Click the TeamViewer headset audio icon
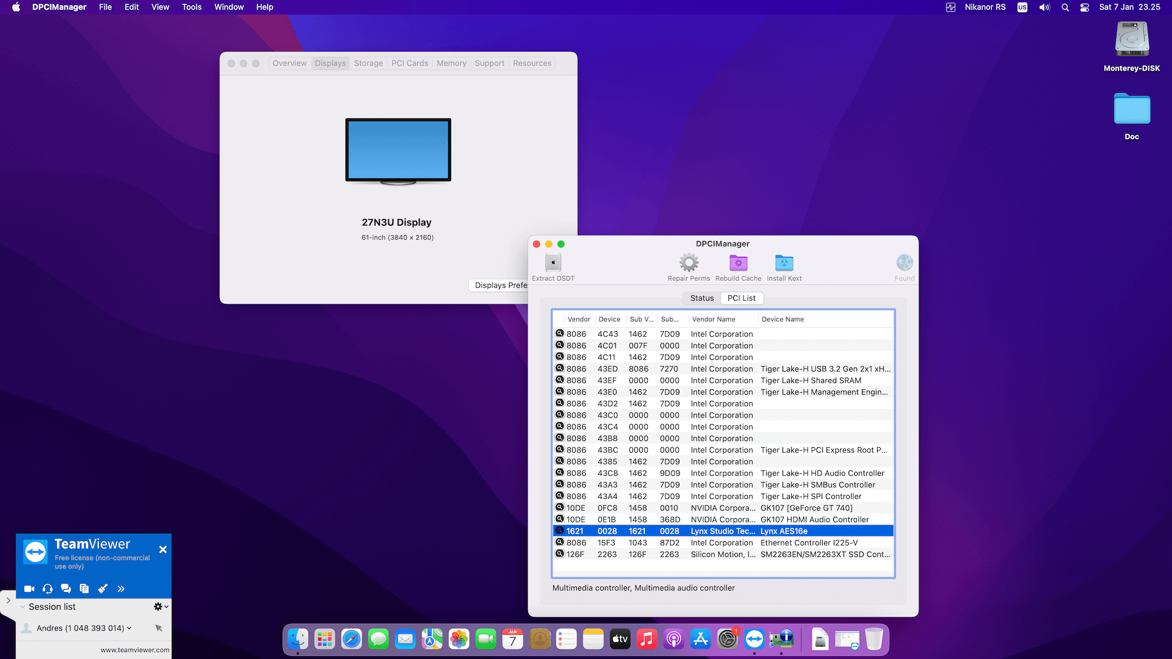This screenshot has height=659, width=1172. (x=48, y=589)
